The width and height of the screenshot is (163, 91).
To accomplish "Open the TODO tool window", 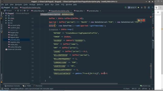I will tap(27, 86).
